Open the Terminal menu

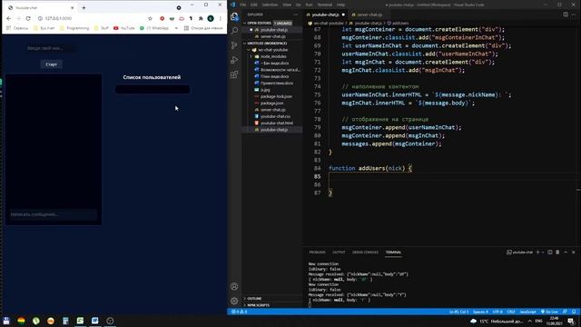tap(325, 5)
